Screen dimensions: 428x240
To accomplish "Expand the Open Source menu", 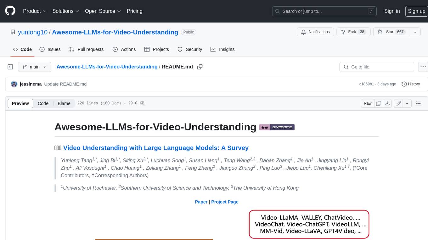I will click(103, 11).
